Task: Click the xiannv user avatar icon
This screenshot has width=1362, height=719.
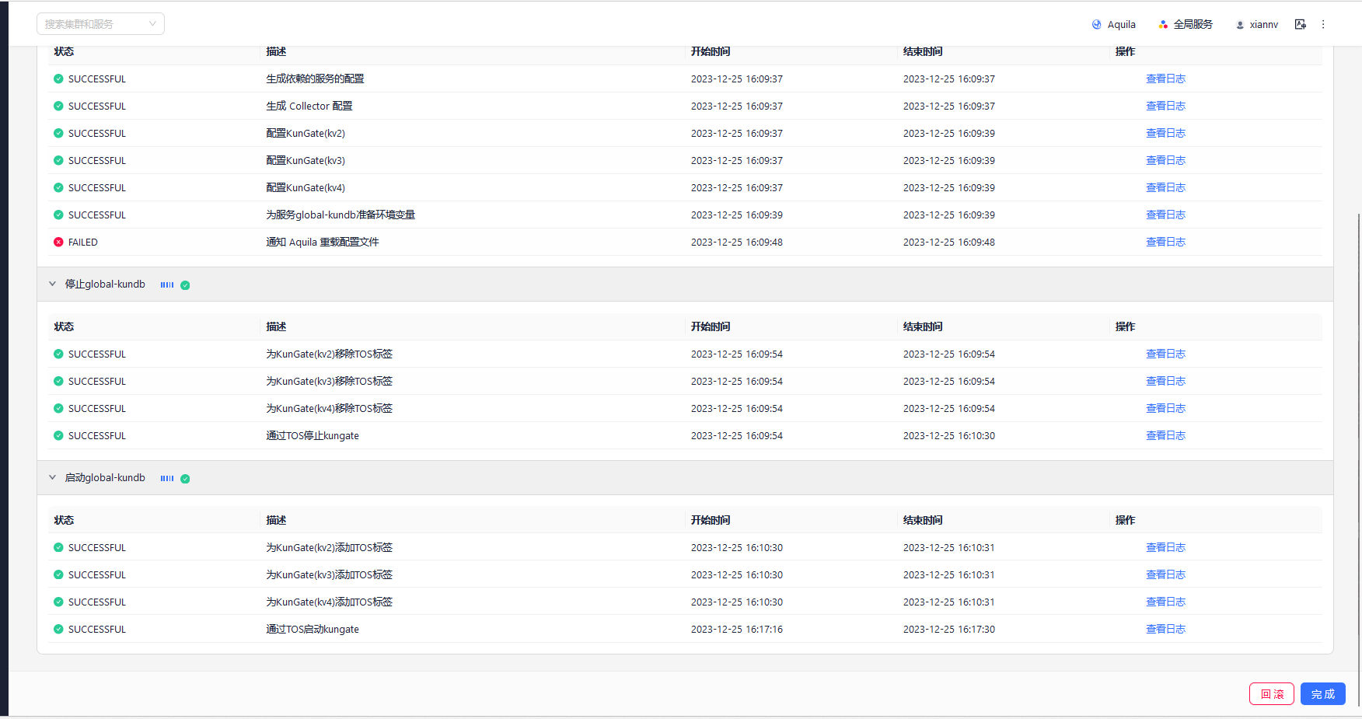Action: pyautogui.click(x=1239, y=24)
